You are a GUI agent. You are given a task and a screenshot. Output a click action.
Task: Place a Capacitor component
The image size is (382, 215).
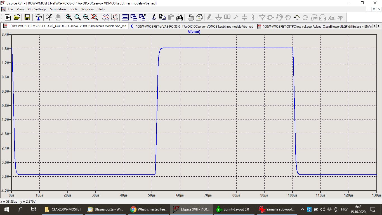[244, 17]
